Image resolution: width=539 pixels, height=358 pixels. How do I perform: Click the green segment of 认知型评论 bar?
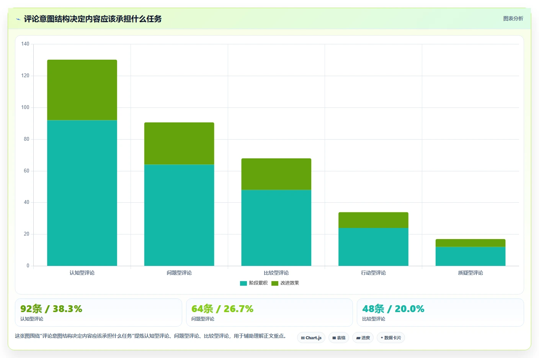[82, 90]
